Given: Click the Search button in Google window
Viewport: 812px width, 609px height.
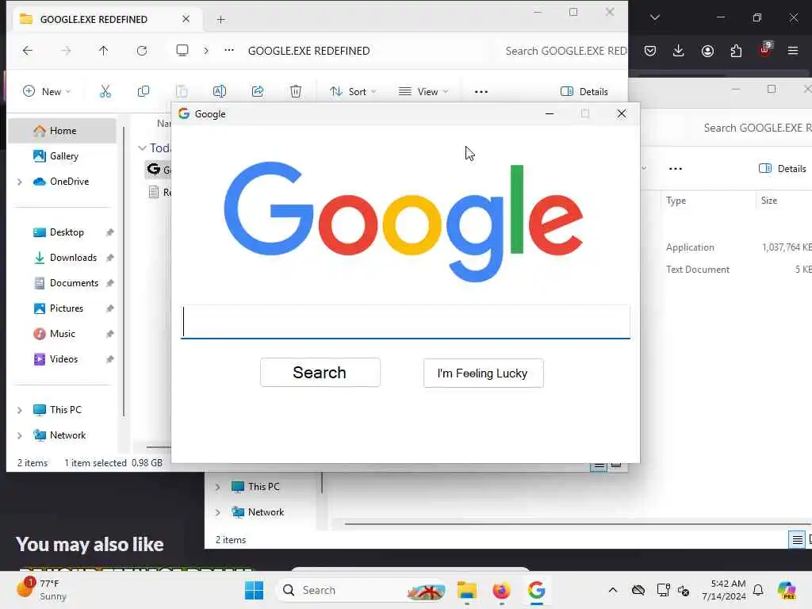Looking at the screenshot, I should (320, 373).
